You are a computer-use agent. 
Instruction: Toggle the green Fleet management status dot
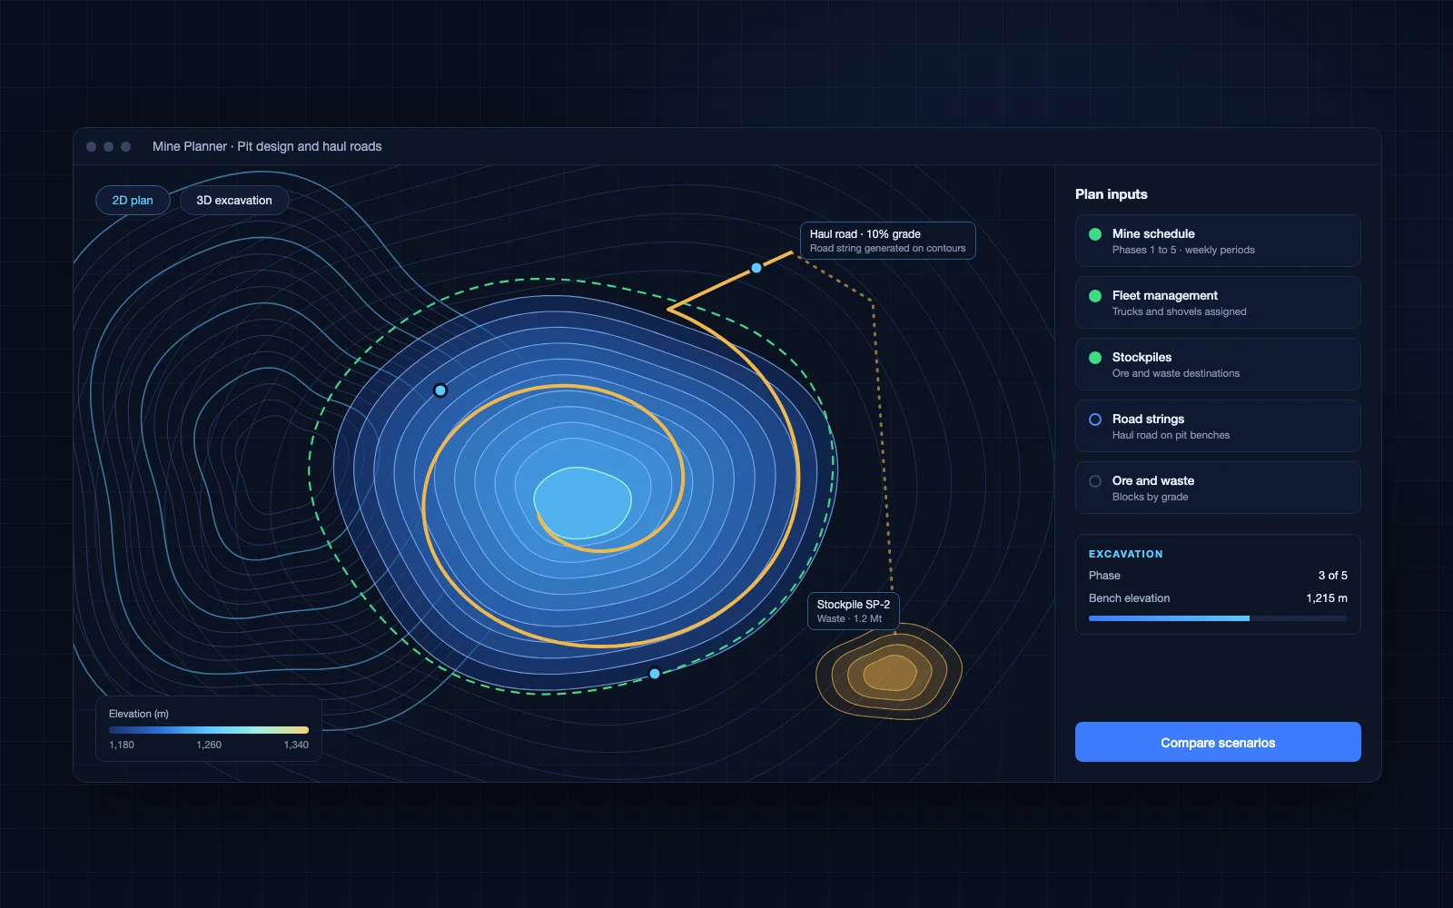click(x=1095, y=296)
